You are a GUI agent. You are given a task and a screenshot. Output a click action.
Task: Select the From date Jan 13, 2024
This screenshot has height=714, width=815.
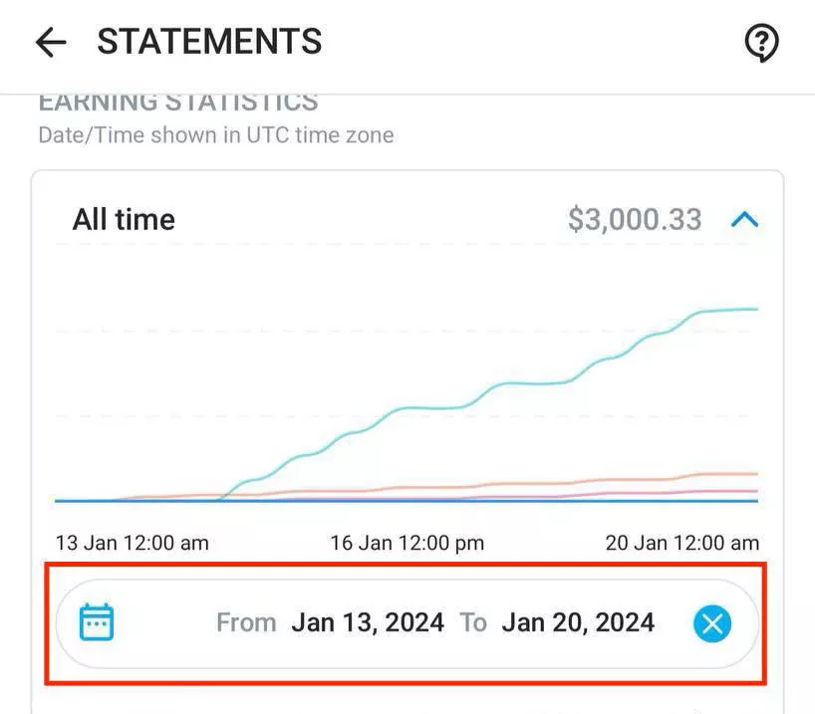coord(368,622)
